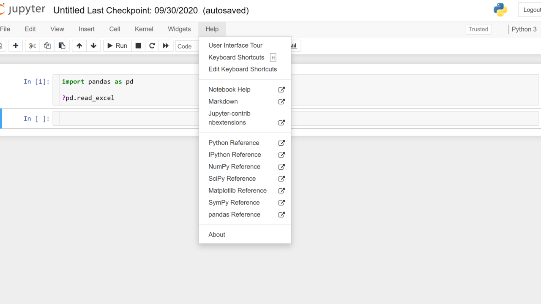
Task: Close the Help menu from the menu bar
Action: tap(212, 29)
